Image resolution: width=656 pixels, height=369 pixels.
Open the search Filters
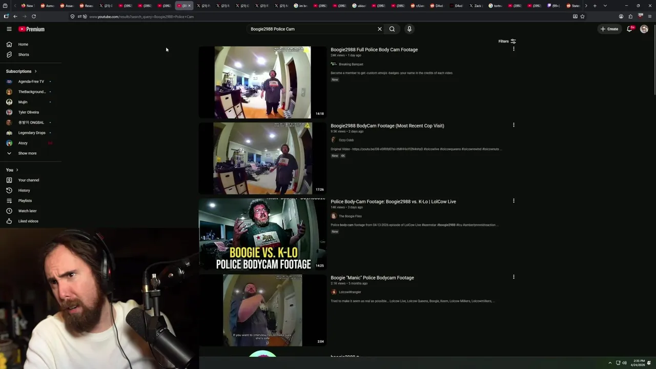(507, 42)
